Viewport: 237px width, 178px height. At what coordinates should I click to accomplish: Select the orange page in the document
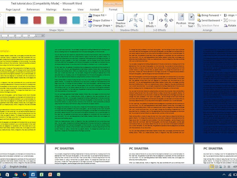157,91
